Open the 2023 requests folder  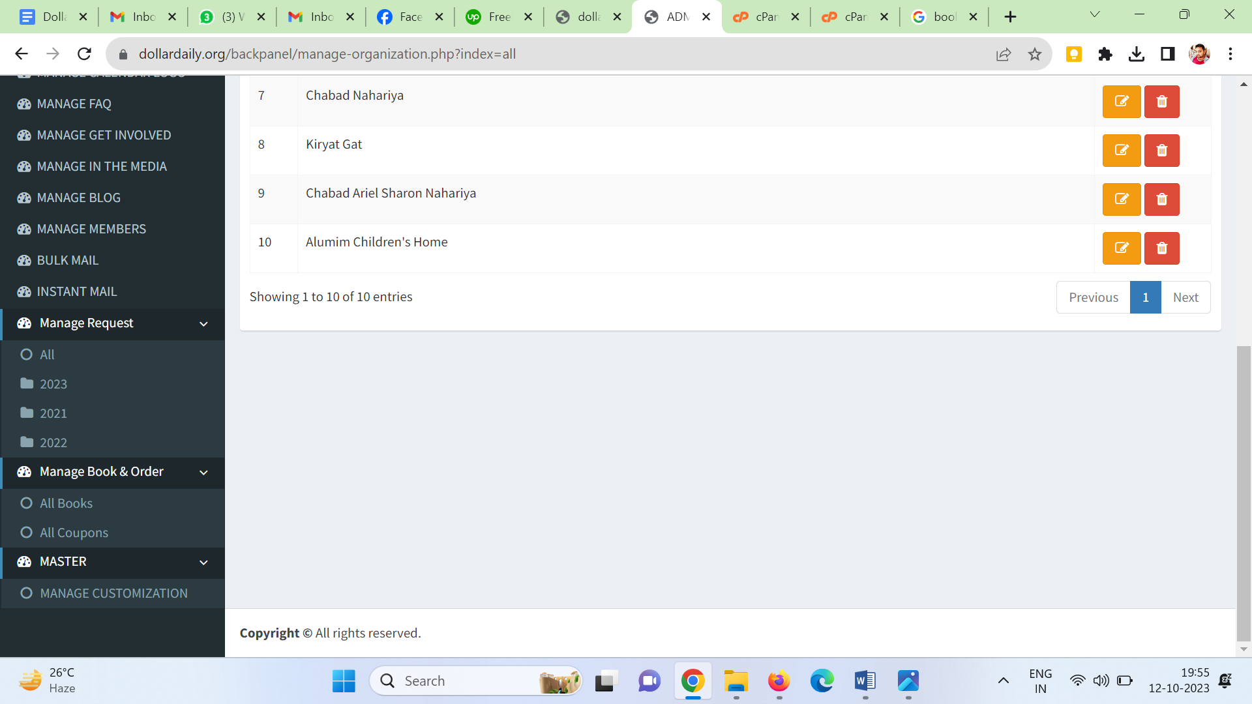coord(53,384)
